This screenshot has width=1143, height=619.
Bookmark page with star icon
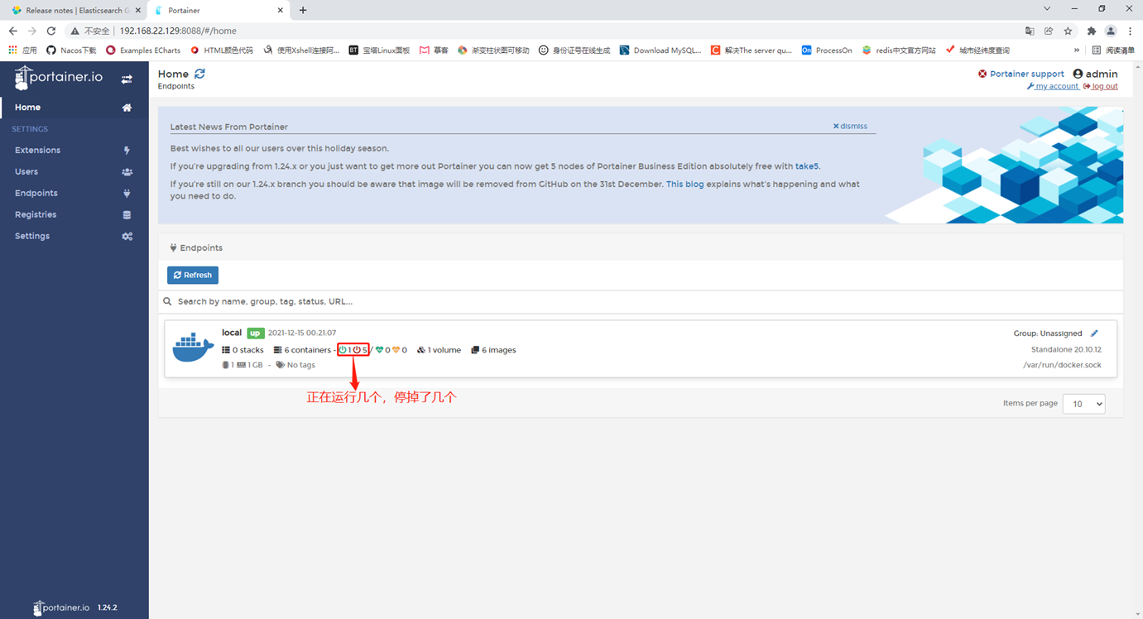(1068, 31)
